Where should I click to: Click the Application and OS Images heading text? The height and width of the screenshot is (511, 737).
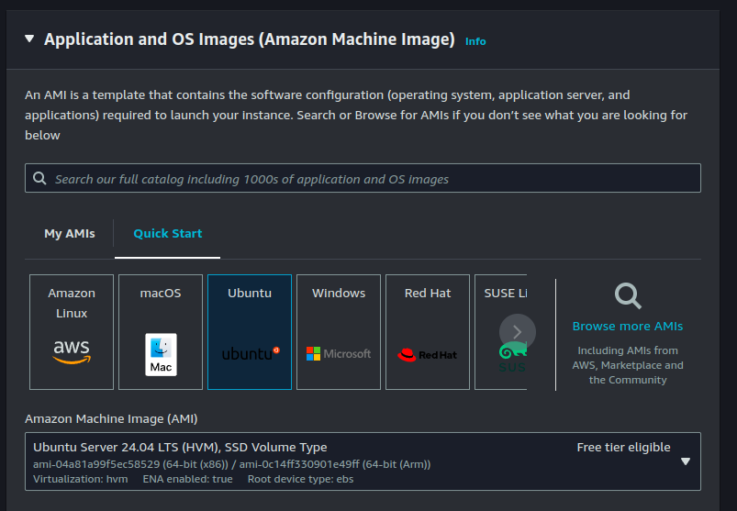click(249, 39)
